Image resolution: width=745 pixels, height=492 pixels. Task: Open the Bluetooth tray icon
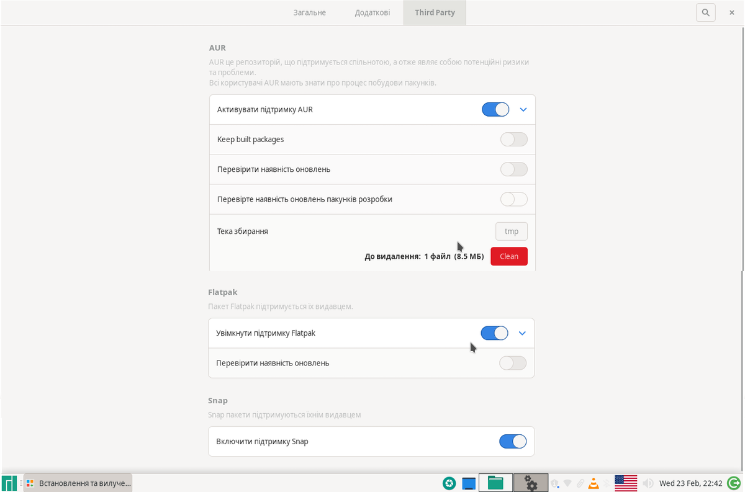(607, 483)
